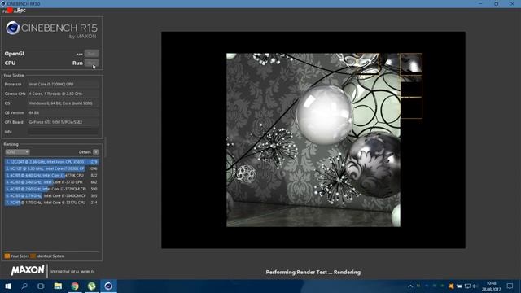Click the CPU Run button

(91, 63)
